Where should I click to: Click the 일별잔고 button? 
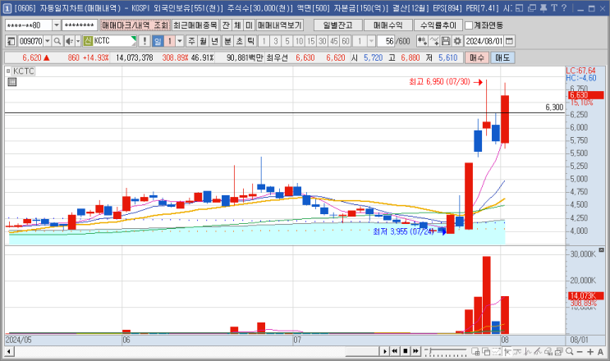pyautogui.click(x=337, y=25)
